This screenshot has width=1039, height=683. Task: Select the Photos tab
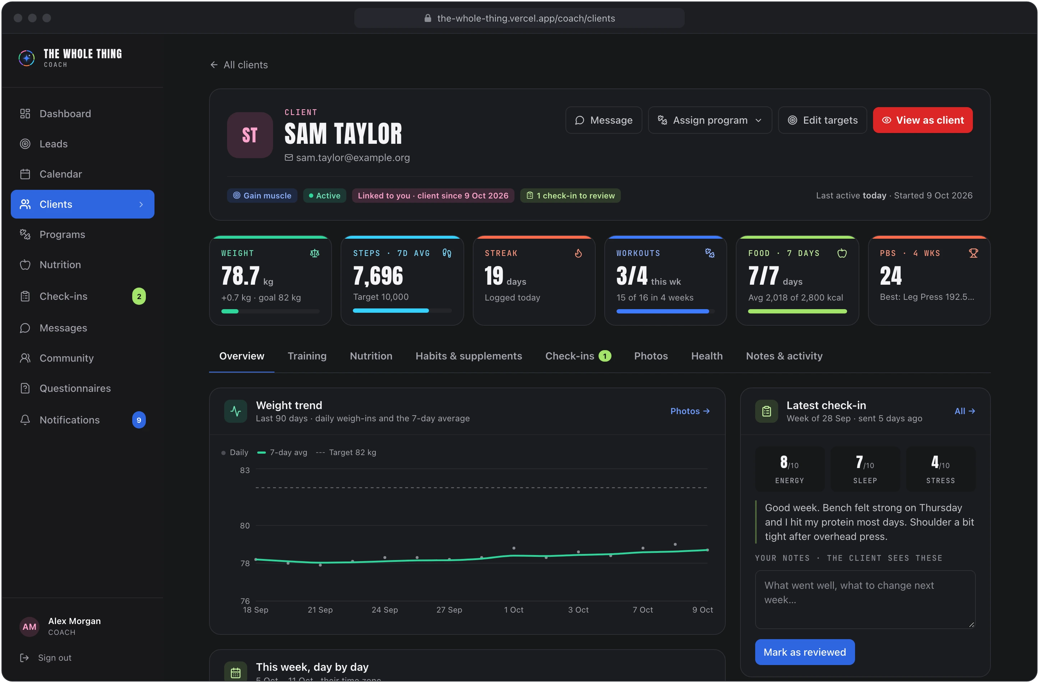click(651, 356)
